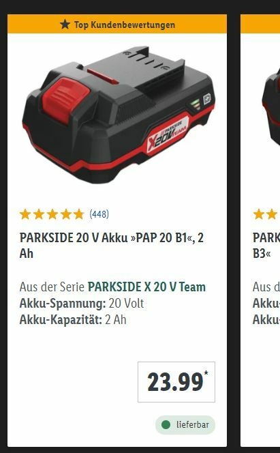This screenshot has width=280, height=453.
Task: Click the asterisk next to the price
Action: click(x=206, y=372)
